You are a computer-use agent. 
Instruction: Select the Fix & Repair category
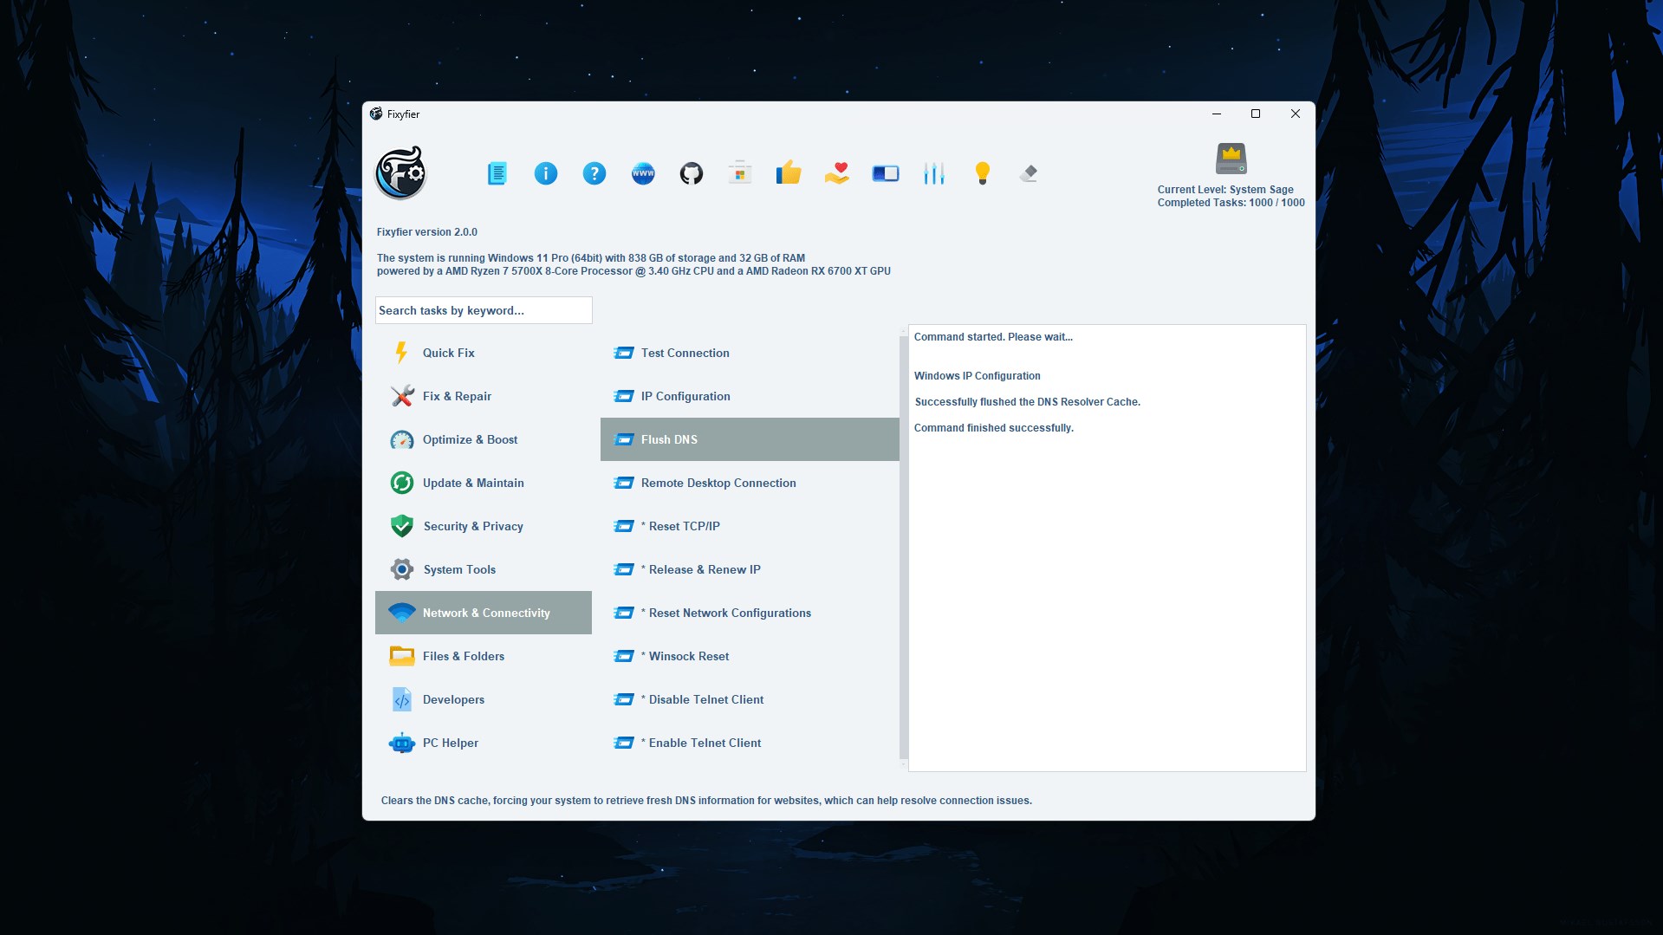[x=484, y=396]
